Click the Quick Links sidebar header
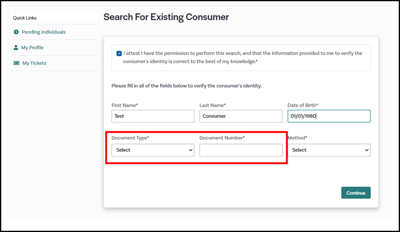This screenshot has width=400, height=232. click(x=25, y=18)
